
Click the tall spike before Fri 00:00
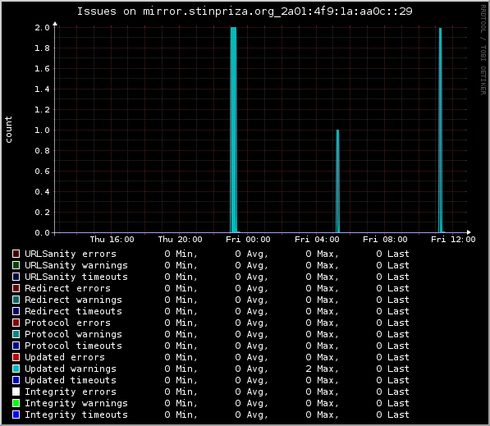coord(233,130)
